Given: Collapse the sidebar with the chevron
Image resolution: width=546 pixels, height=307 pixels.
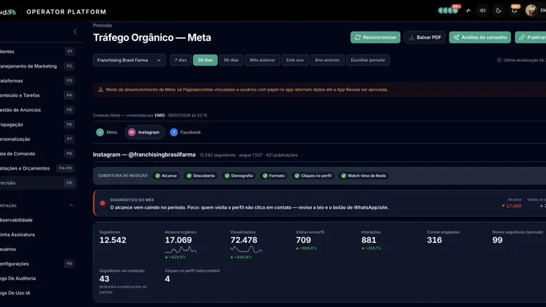Looking at the screenshot, I should 75,32.
